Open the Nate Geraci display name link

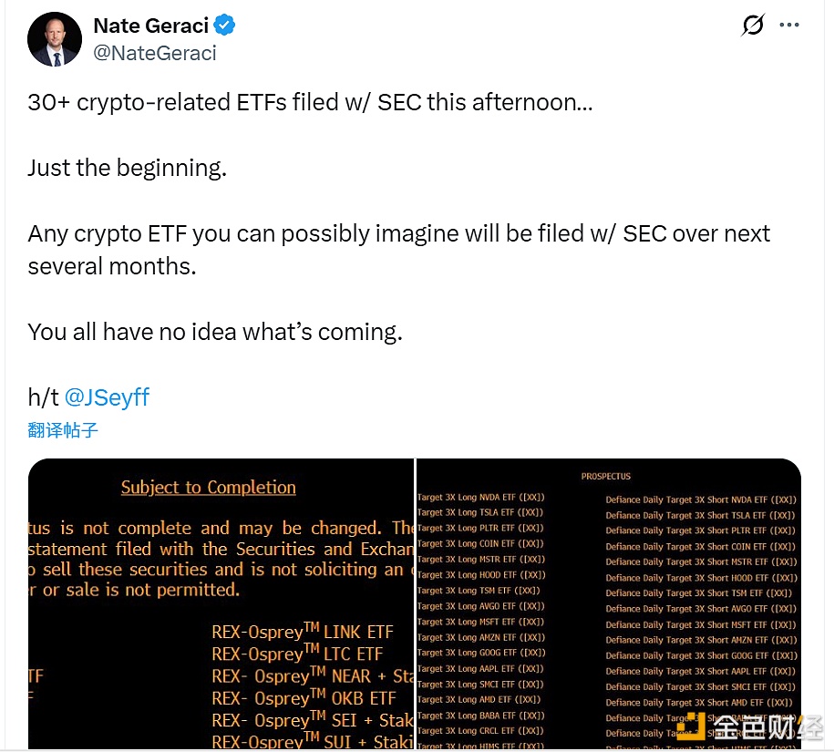click(151, 26)
